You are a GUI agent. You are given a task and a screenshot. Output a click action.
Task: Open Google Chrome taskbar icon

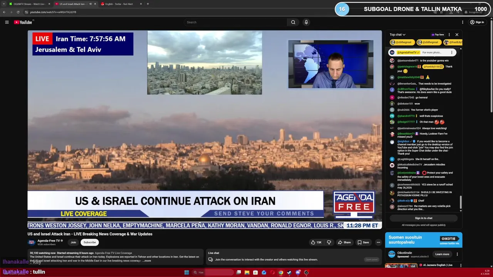281,272
